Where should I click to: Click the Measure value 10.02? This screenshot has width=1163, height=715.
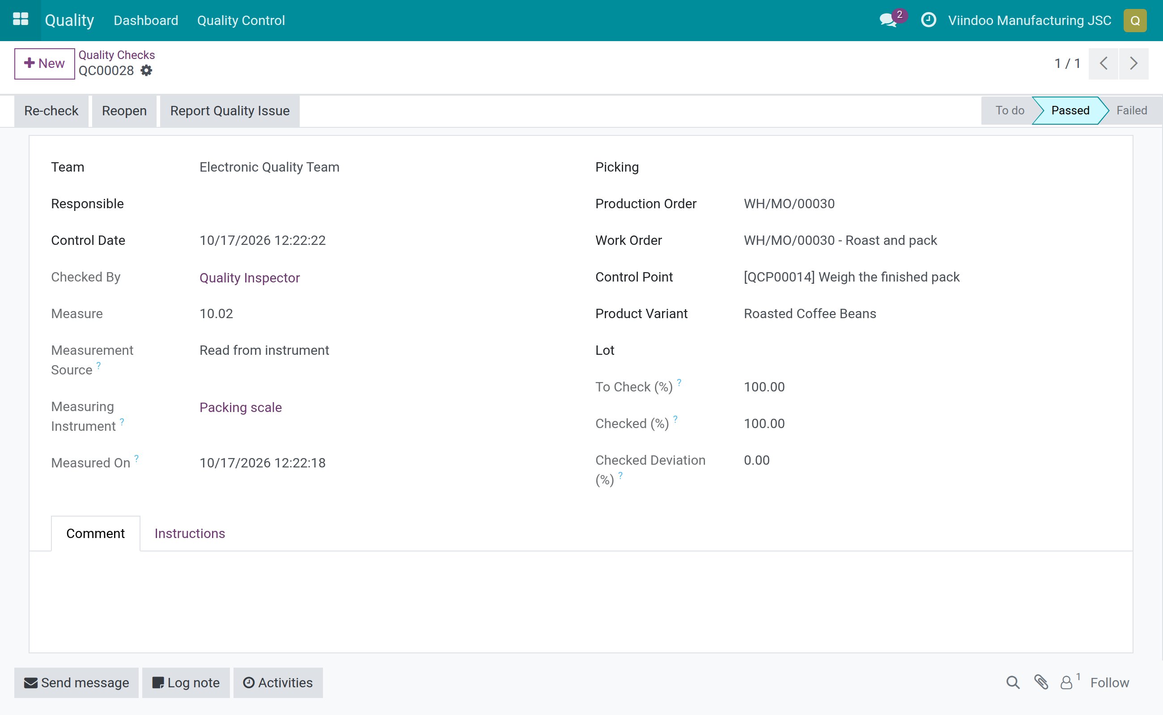[x=216, y=314]
